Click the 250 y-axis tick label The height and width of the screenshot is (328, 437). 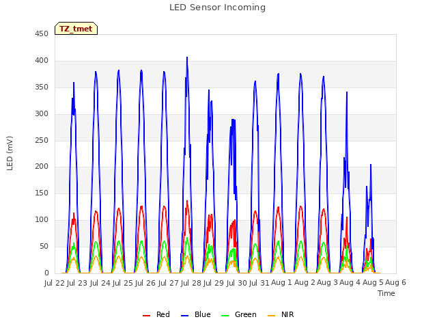click(42, 141)
